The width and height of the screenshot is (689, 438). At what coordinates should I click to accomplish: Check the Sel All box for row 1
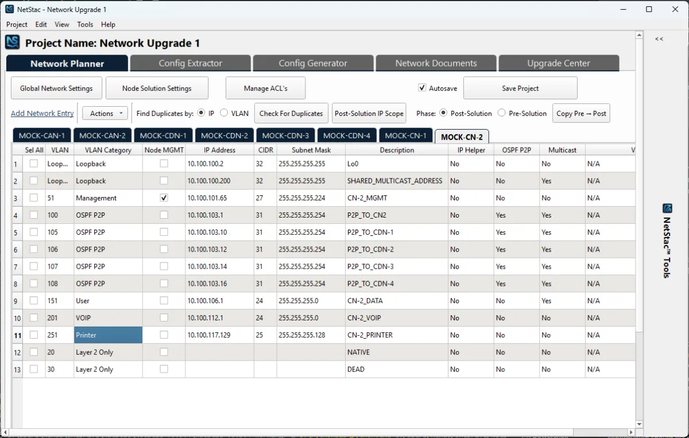34,164
